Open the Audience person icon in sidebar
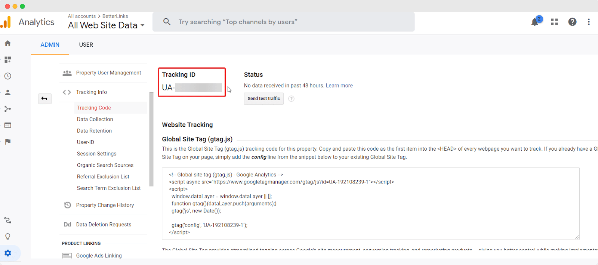 pyautogui.click(x=8, y=93)
